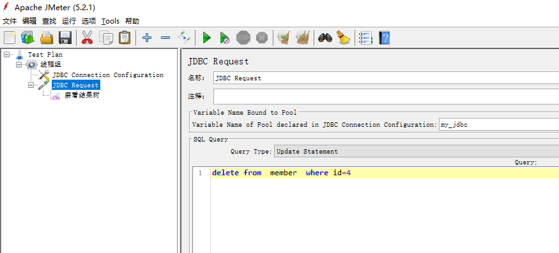Reset search with yellow broom icon
Image resolution: width=559 pixels, height=253 pixels.
point(343,38)
